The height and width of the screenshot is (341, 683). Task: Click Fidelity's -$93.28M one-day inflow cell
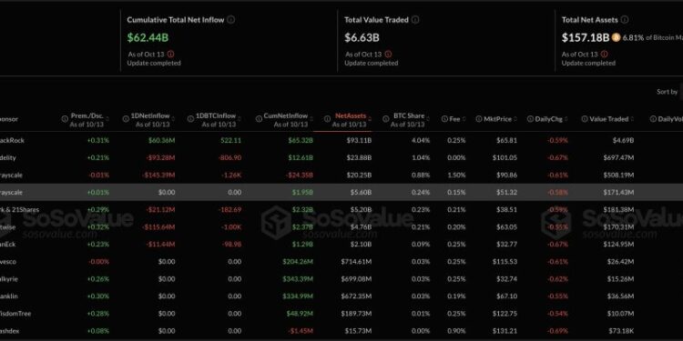(x=160, y=157)
